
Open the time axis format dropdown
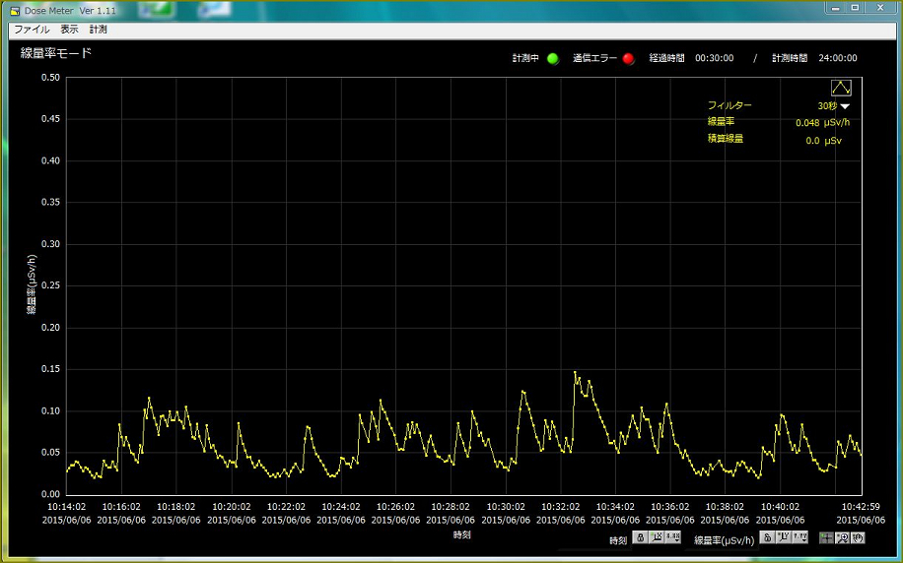pos(673,537)
